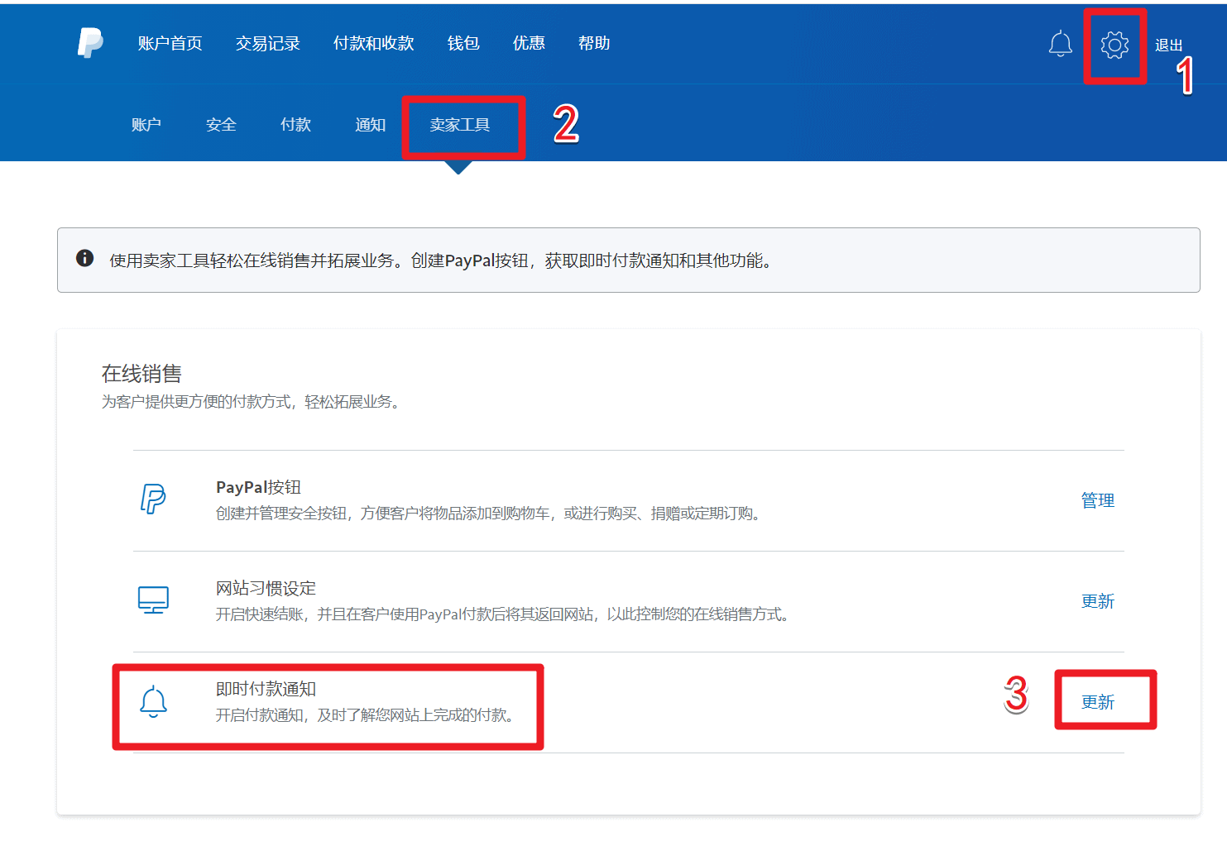The height and width of the screenshot is (841, 1227).
Task: Click the description starting 创建并管理安全按钮
Action: (491, 514)
